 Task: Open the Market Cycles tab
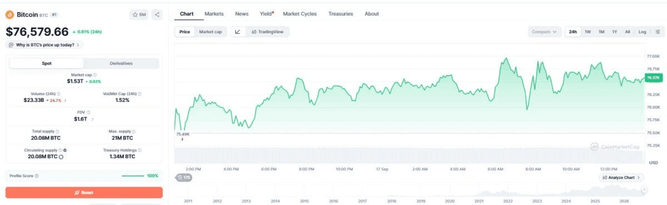[300, 14]
